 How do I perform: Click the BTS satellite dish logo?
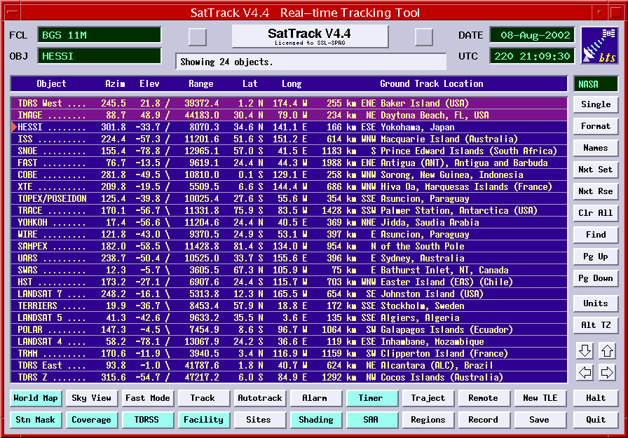599,46
